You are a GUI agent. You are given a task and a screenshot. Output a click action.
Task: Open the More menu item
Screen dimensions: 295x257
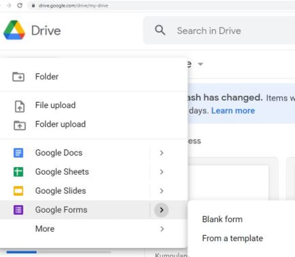pyautogui.click(x=94, y=229)
